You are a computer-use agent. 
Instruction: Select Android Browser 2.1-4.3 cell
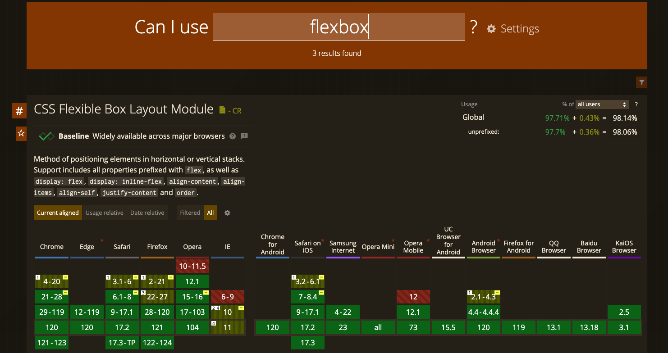[484, 297]
